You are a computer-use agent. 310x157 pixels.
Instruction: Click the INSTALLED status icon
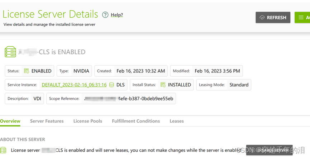pyautogui.click(x=163, y=85)
